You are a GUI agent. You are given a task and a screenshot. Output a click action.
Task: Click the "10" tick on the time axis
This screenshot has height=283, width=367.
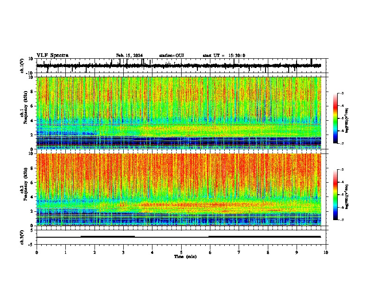pyautogui.click(x=326, y=252)
